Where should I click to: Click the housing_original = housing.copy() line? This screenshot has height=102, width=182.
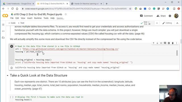tap(33, 60)
